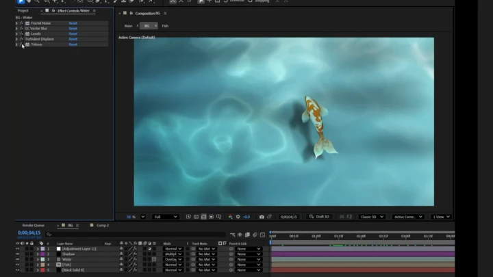Click the snapshot camera icon

point(262,217)
